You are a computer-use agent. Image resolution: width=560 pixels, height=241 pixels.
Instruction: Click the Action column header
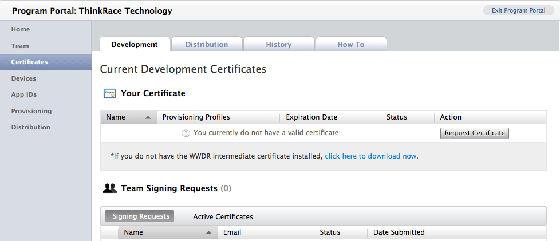[x=490, y=117]
